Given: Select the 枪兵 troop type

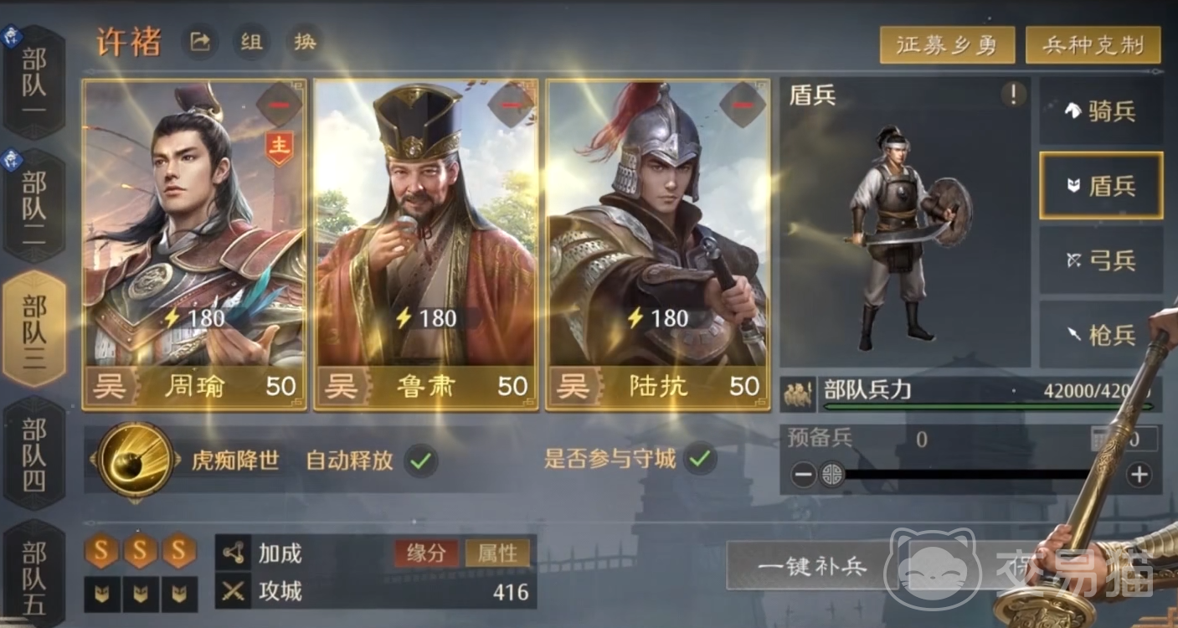Looking at the screenshot, I should 1101,335.
